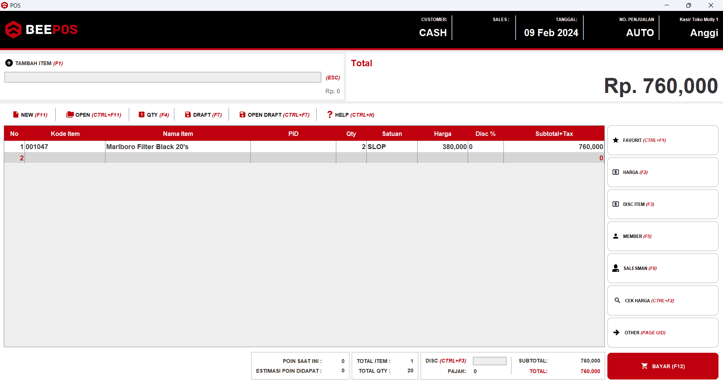Click the TOTAL QTY value 20
The image size is (723, 384).
click(410, 370)
